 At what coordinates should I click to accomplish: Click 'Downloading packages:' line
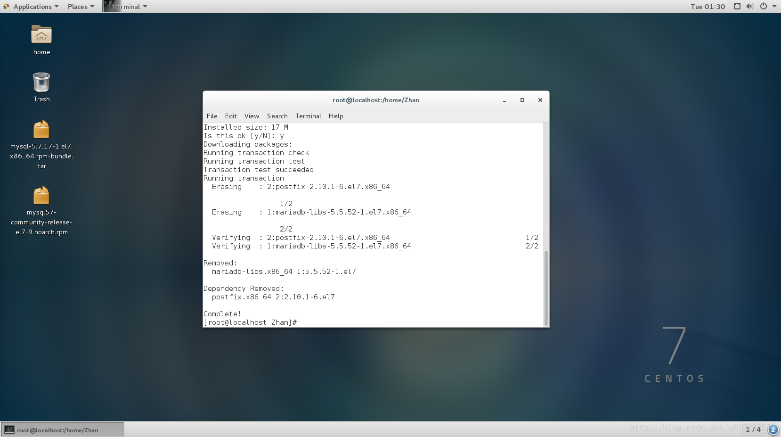click(248, 144)
